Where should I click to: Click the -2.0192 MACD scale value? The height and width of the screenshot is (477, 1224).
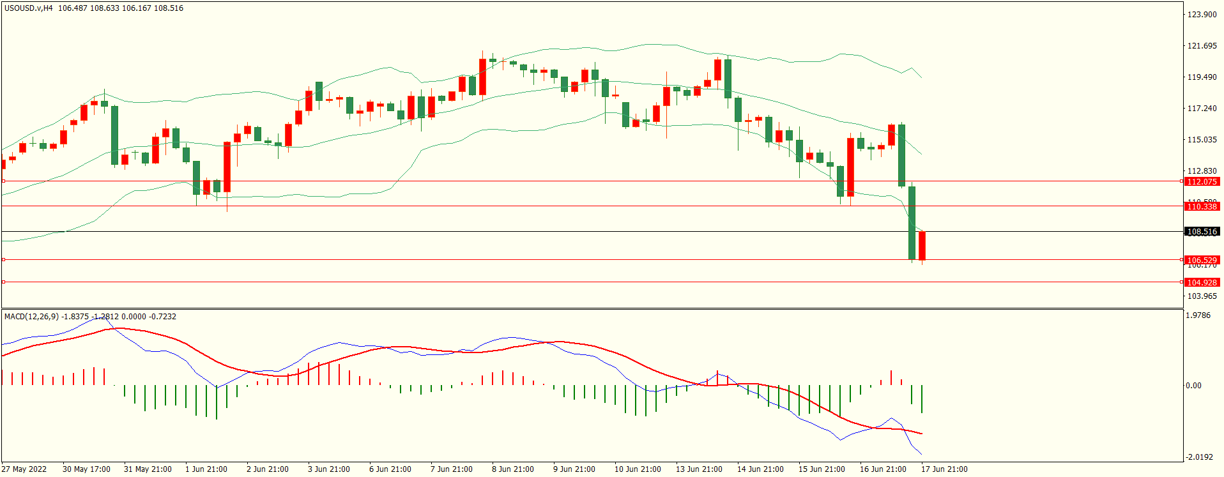[1199, 457]
